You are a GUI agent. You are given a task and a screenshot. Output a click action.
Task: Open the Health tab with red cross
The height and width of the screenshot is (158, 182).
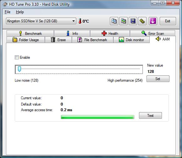point(110,34)
